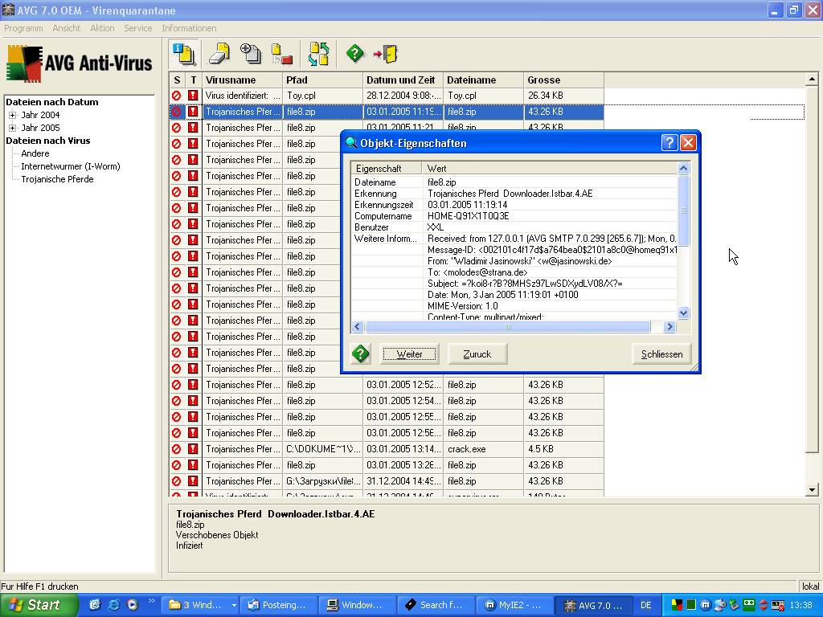
Task: Click the dialog property list scroll-down arrow
Action: coord(683,313)
